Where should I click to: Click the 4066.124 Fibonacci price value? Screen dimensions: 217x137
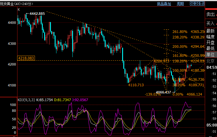(194, 94)
